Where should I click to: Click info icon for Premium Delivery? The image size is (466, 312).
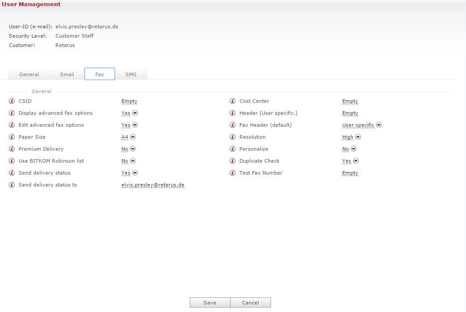point(12,149)
